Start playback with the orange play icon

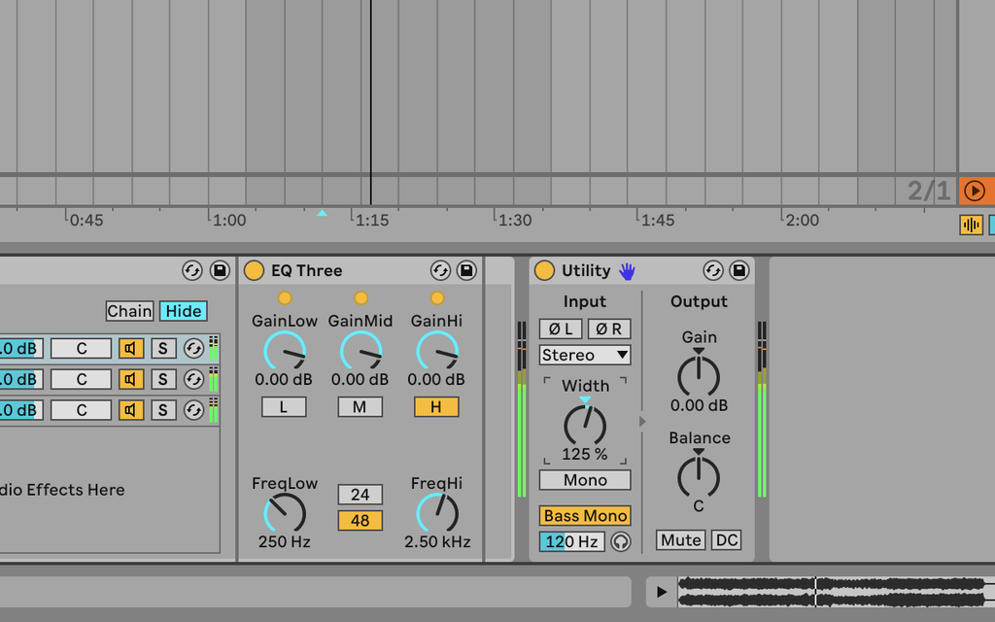[x=975, y=190]
